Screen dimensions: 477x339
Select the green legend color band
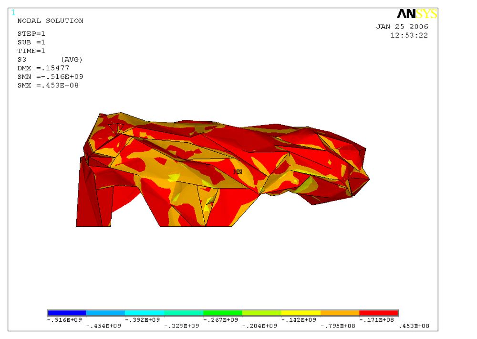(223, 313)
